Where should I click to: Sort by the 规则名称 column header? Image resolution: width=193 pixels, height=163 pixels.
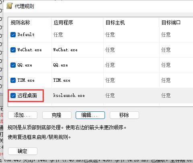(30, 22)
